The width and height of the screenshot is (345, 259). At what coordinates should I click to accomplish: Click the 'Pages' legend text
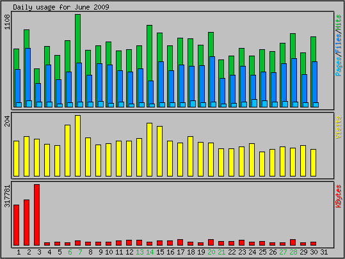[339, 66]
